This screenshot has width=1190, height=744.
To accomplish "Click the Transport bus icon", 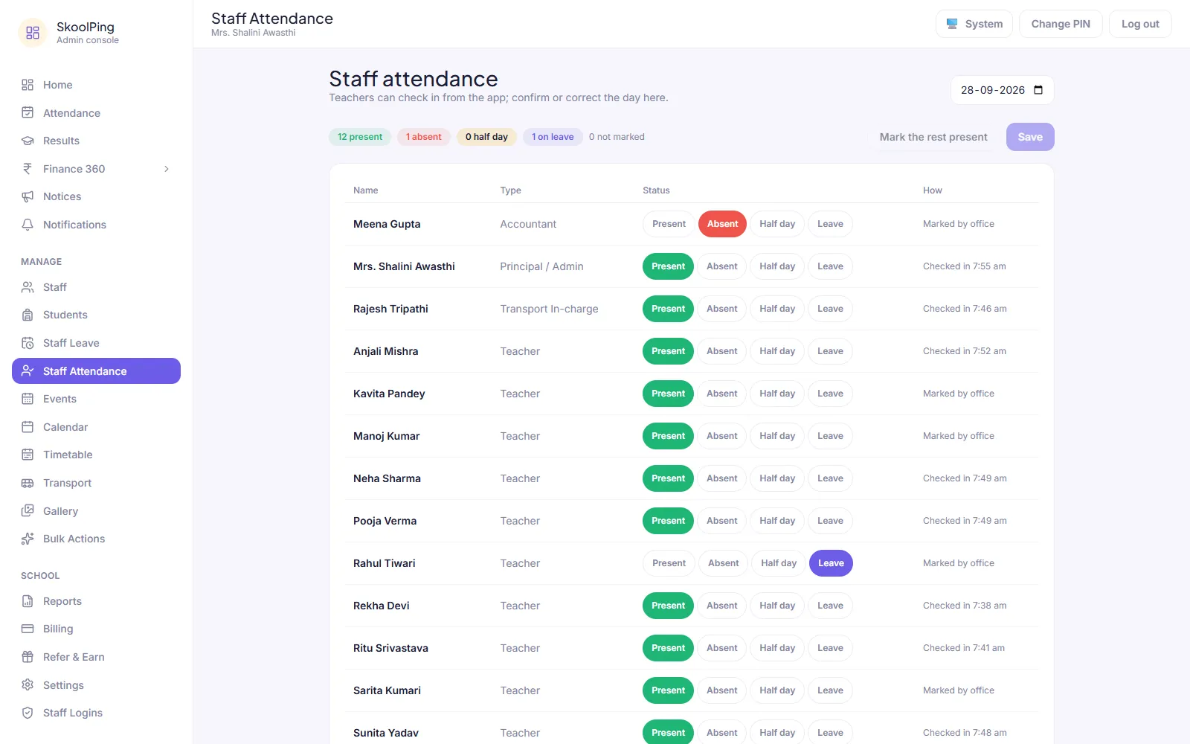I will (x=28, y=483).
